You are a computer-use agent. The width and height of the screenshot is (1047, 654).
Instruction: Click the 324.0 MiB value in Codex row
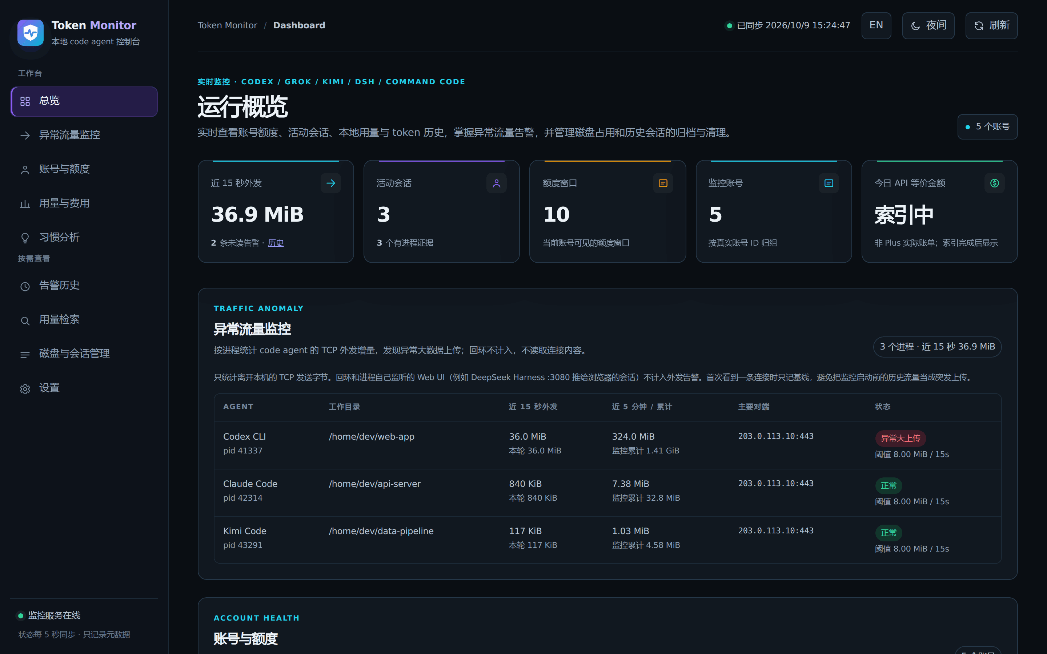[633, 437]
